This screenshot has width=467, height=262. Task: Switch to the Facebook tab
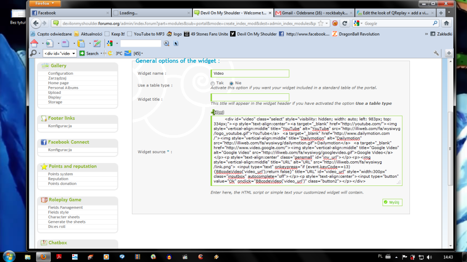(70, 13)
